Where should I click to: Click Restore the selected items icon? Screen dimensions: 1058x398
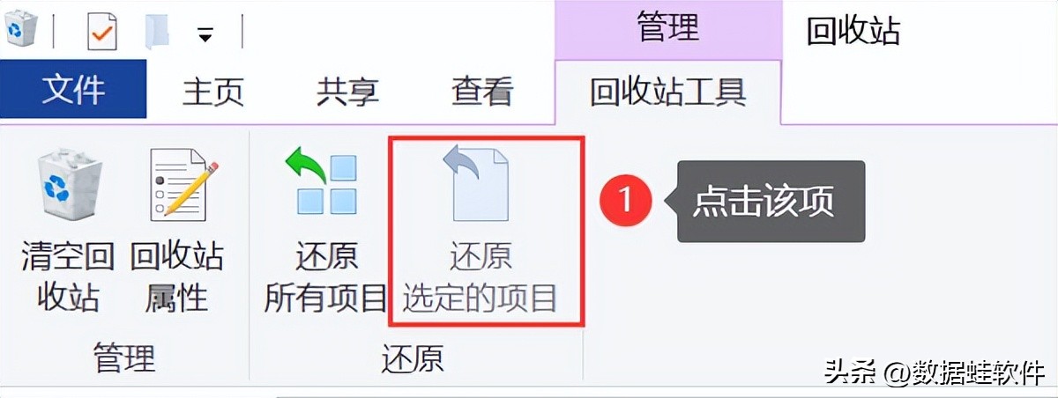pyautogui.click(x=480, y=183)
